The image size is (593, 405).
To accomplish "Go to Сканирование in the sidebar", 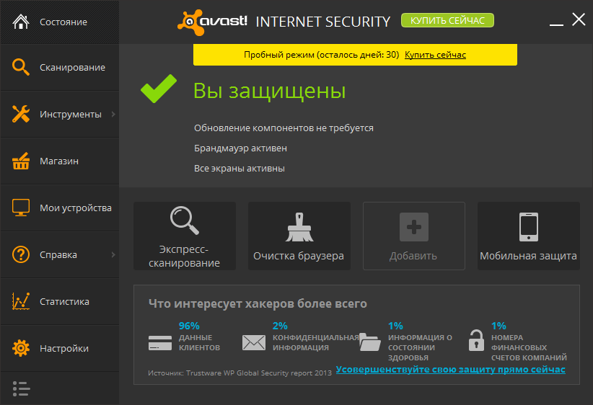I will [60, 67].
